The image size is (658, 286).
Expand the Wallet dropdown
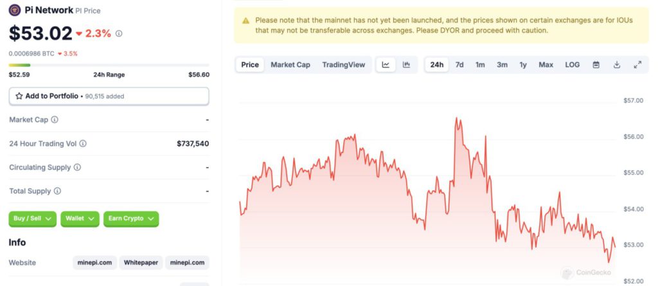(80, 219)
